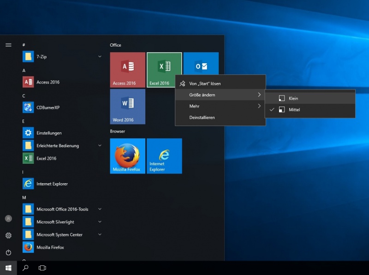
Task: Click the power icon
Action: tap(8, 252)
